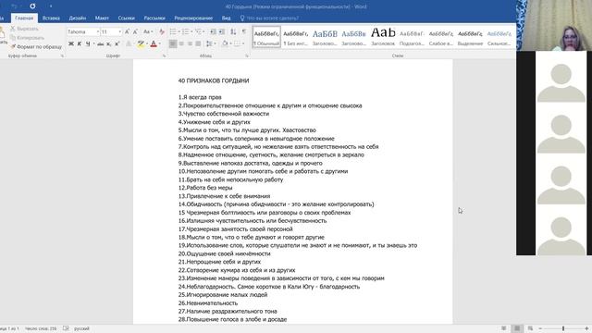This screenshot has height=333, width=592.
Task: Open the font color dropdown arrow
Action: [x=160, y=43]
